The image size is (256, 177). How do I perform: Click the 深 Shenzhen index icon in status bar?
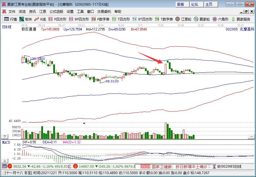click(75, 166)
